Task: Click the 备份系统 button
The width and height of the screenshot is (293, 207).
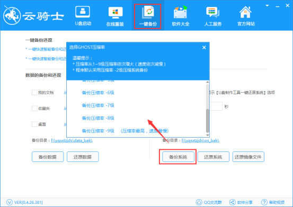Action: click(x=178, y=157)
